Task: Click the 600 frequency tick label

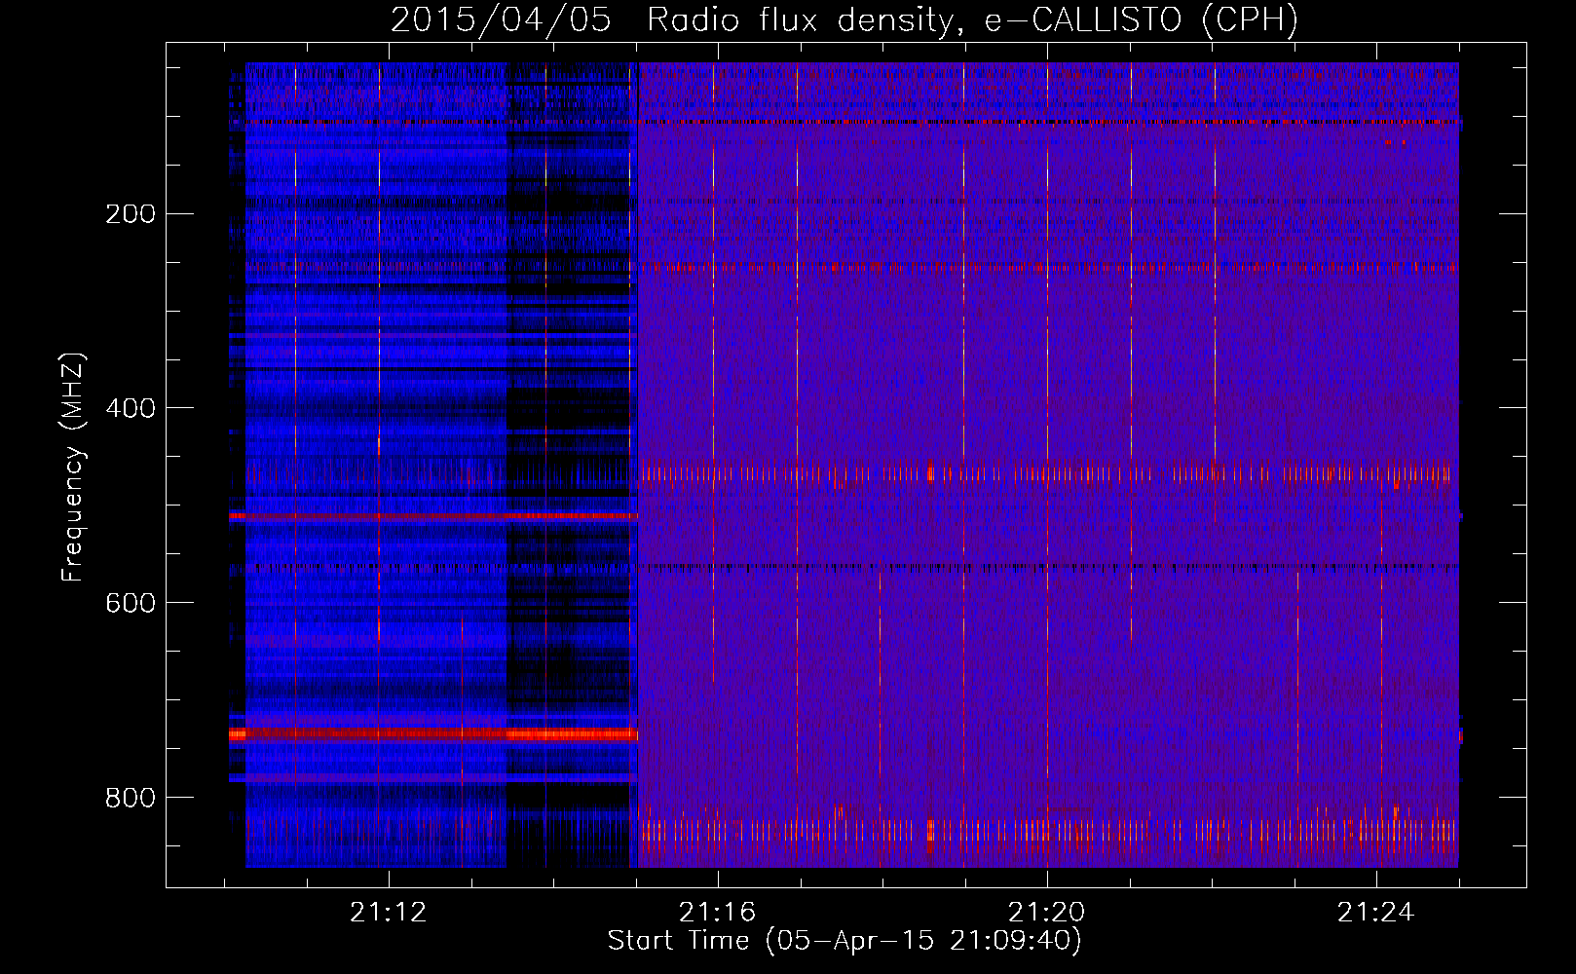Action: tap(131, 603)
